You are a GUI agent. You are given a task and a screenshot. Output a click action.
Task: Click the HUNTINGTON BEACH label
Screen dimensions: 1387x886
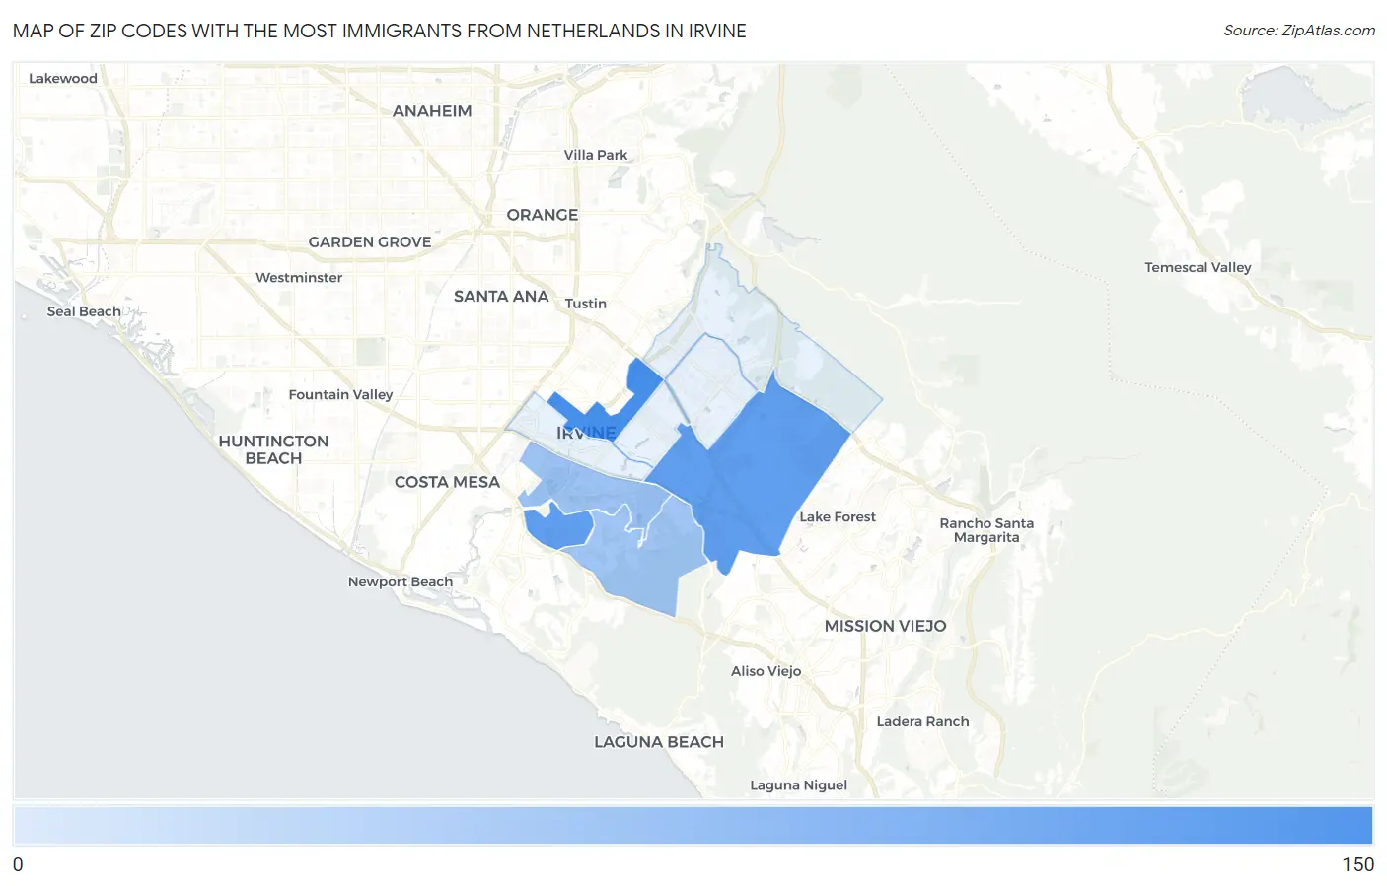point(273,449)
